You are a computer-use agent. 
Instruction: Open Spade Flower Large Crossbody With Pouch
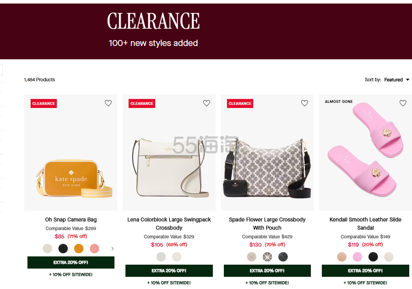coord(267,223)
